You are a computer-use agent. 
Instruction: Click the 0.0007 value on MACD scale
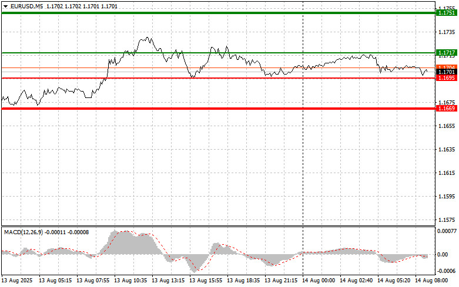point(445,232)
